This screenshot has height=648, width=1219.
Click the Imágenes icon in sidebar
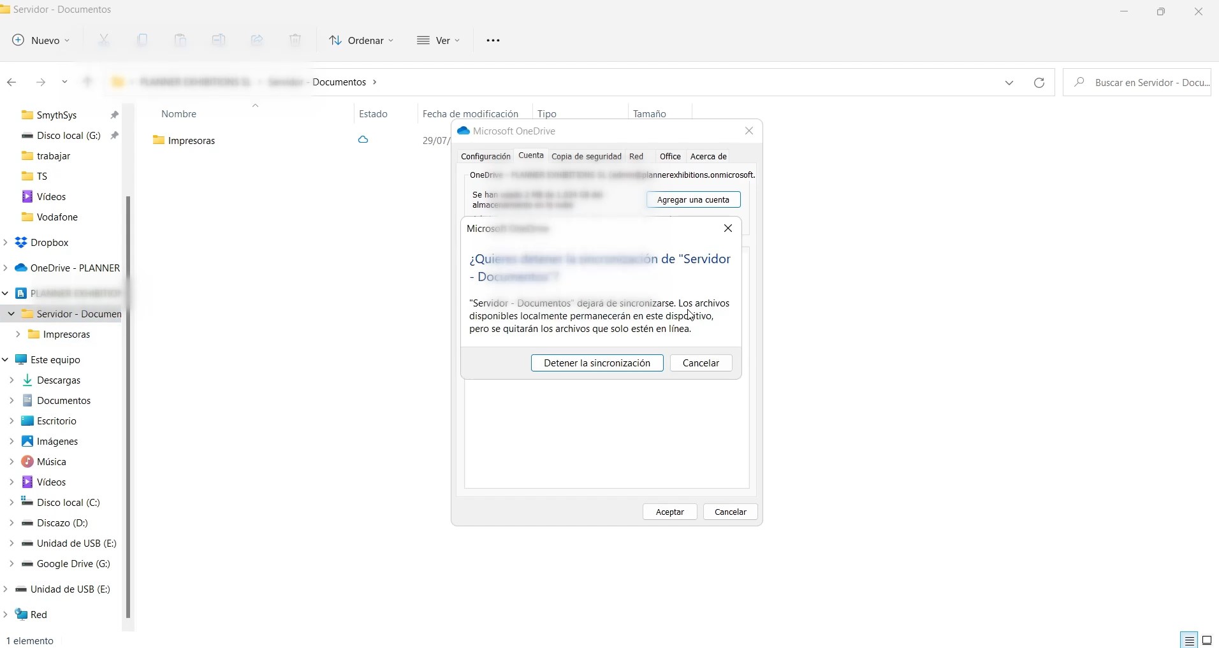coord(27,441)
